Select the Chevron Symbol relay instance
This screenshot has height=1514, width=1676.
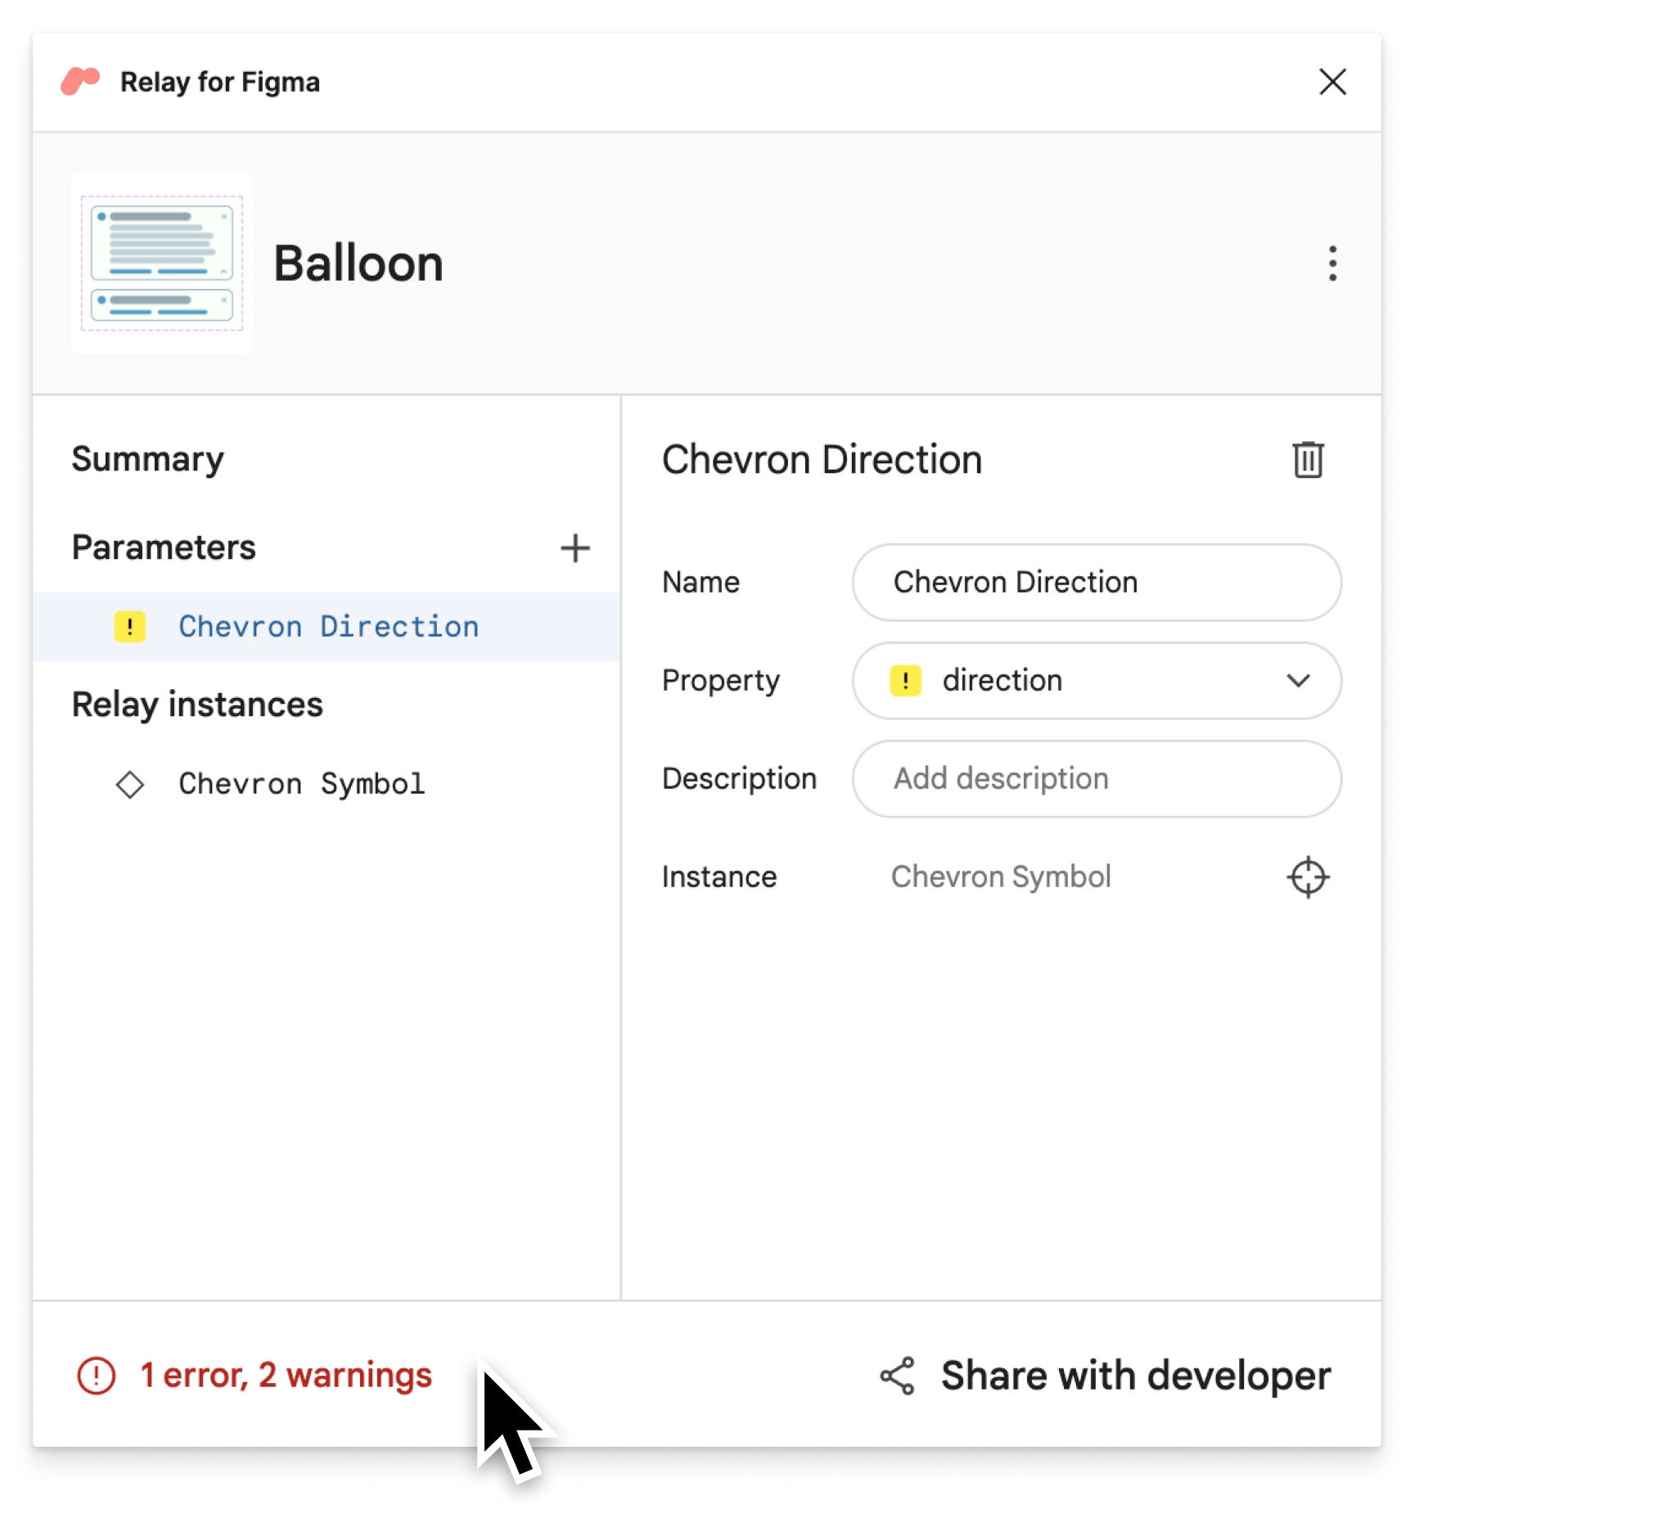coord(292,782)
